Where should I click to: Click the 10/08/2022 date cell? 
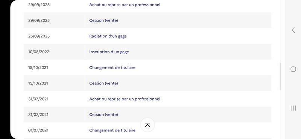(x=39, y=52)
